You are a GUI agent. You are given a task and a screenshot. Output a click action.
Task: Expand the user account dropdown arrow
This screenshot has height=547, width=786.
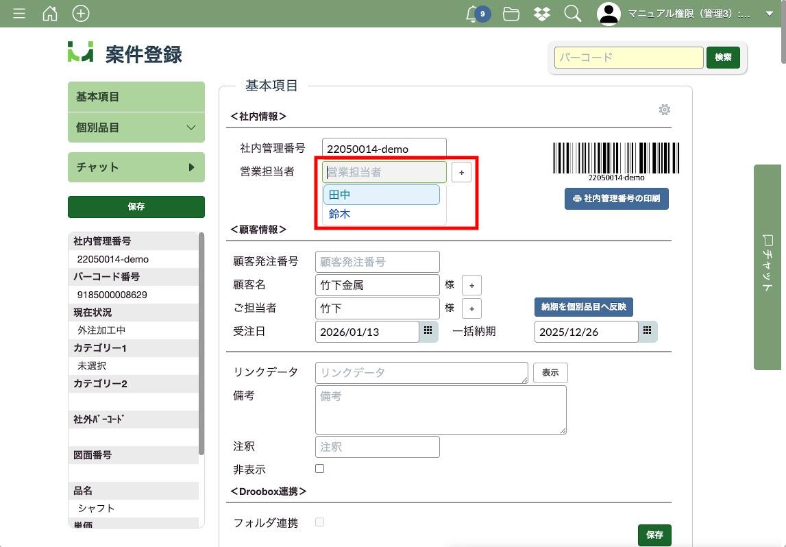coord(769,14)
